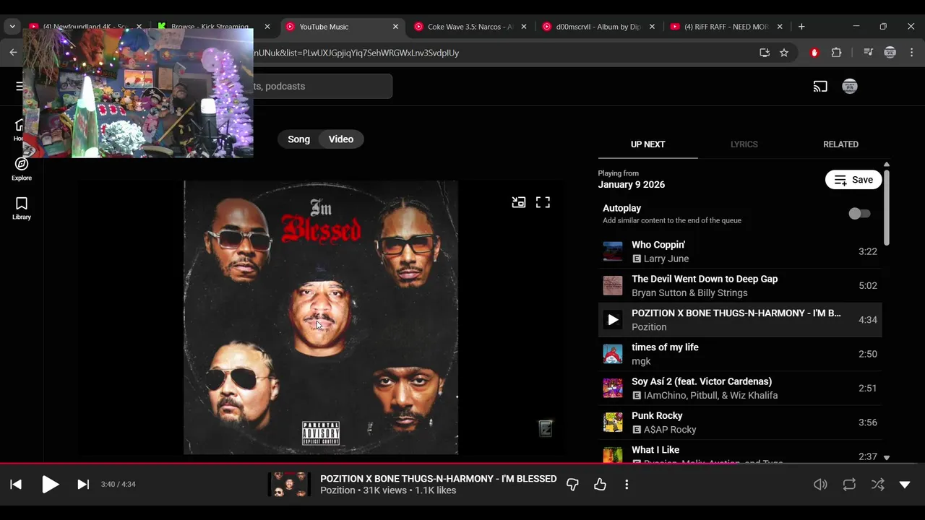The height and width of the screenshot is (520, 925).
Task: Click Soy Así 2 cover thumbnail
Action: (613, 388)
